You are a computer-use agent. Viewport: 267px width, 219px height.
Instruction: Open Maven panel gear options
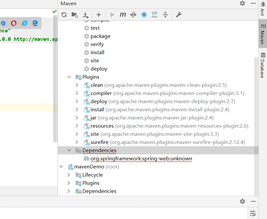(242, 3)
